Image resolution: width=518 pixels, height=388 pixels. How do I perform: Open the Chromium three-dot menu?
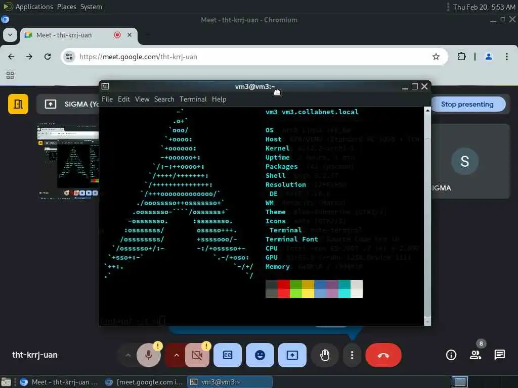point(507,57)
